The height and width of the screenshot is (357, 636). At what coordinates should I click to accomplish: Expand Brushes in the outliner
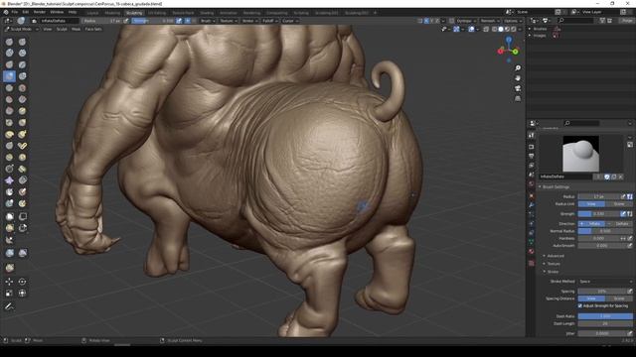click(530, 29)
